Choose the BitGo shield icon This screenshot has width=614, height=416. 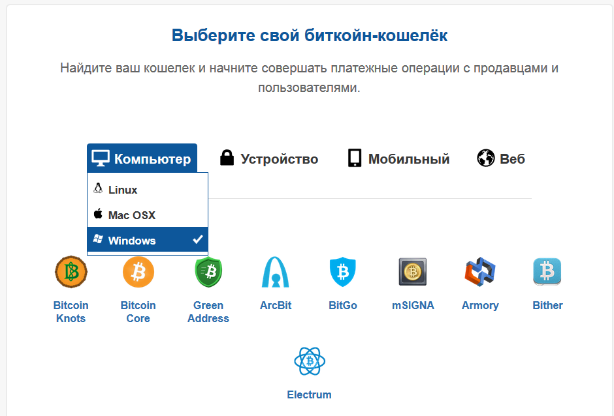tap(343, 272)
